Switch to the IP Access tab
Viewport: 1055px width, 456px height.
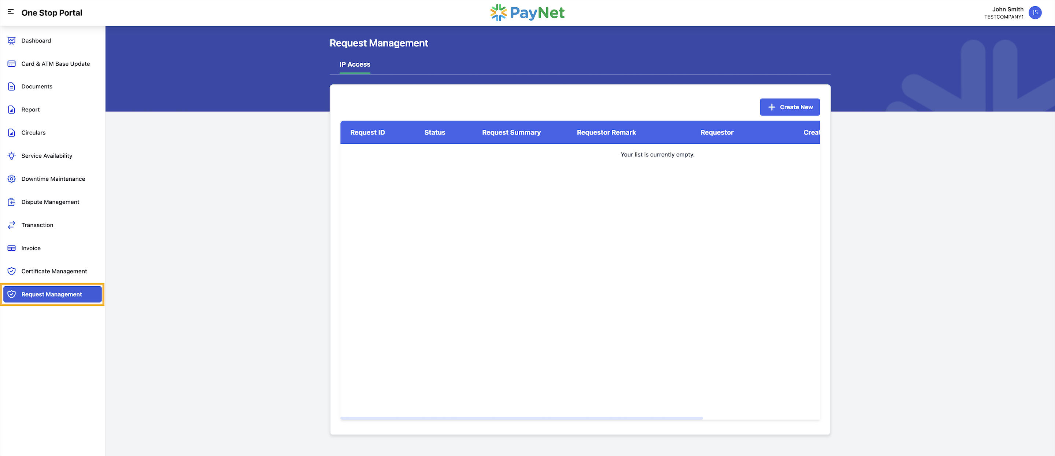[x=354, y=64]
